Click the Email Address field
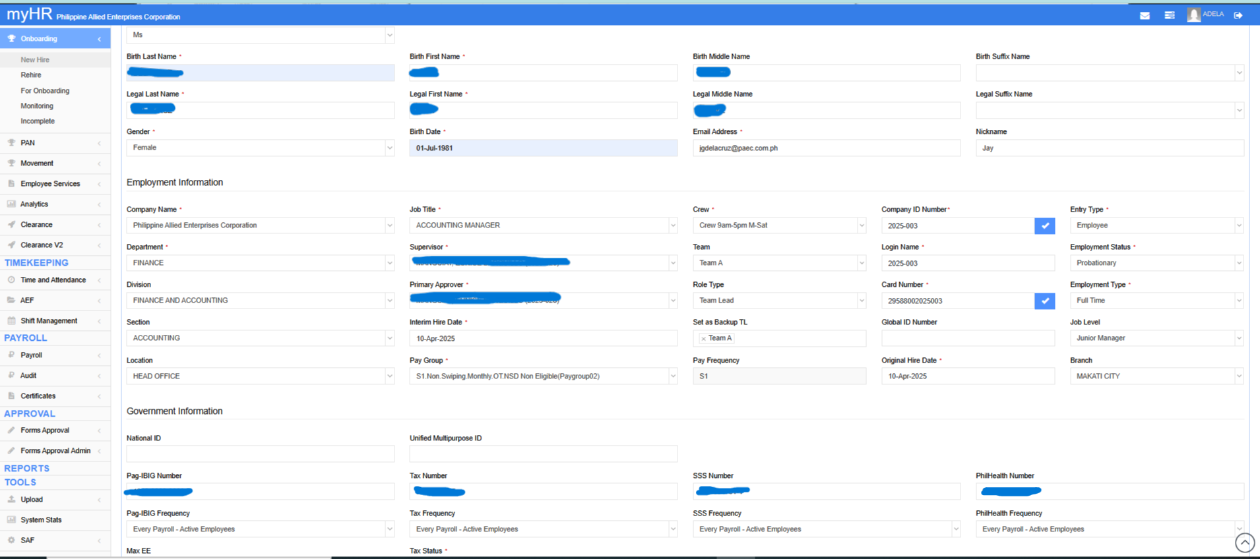1260x559 pixels. 827,148
